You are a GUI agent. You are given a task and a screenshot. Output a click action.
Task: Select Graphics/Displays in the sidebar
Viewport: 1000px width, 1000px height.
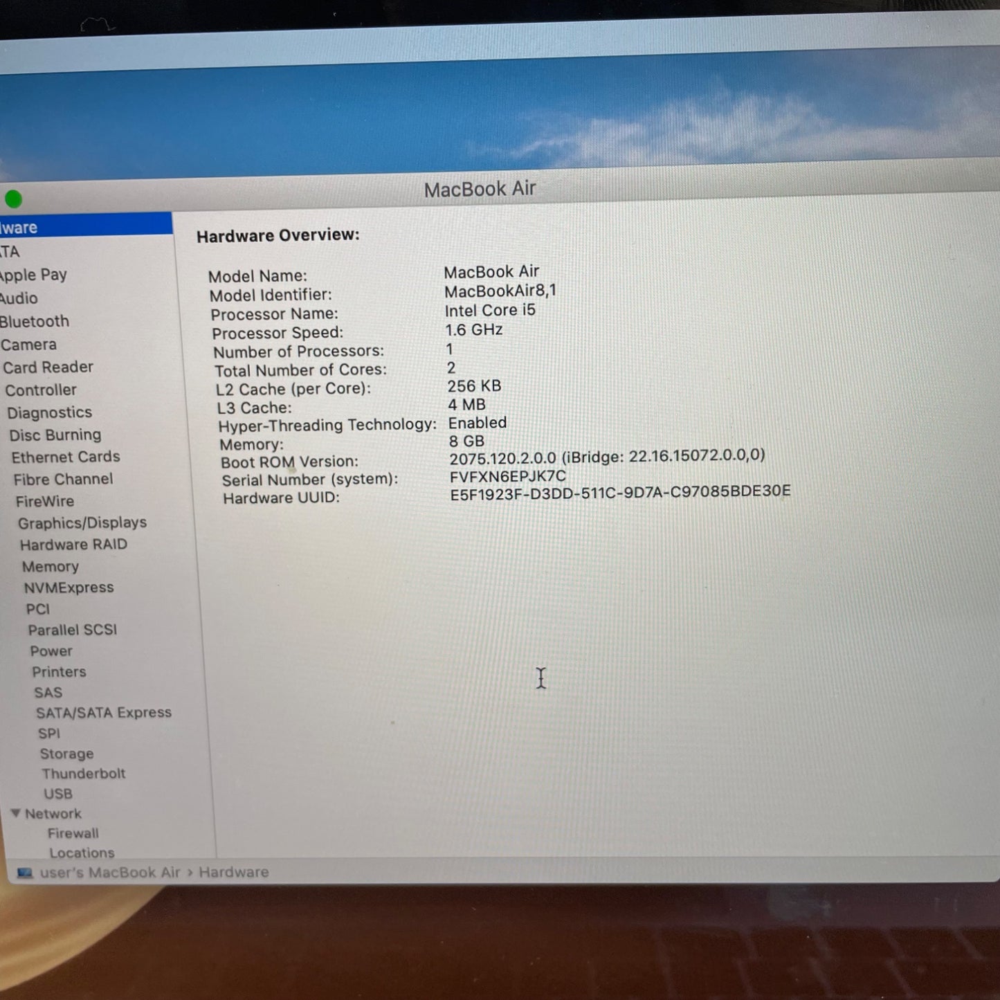[x=82, y=523]
